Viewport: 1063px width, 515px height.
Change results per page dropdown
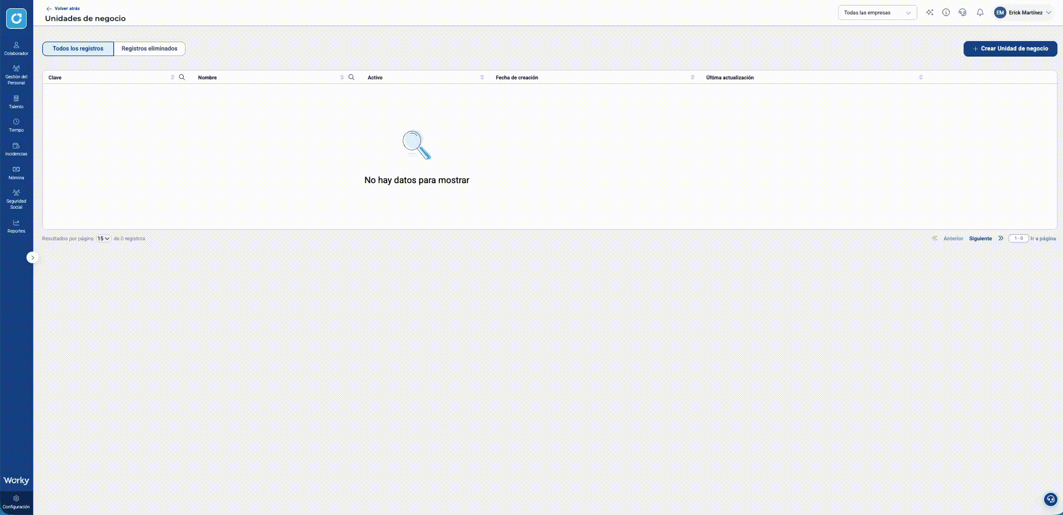[103, 239]
